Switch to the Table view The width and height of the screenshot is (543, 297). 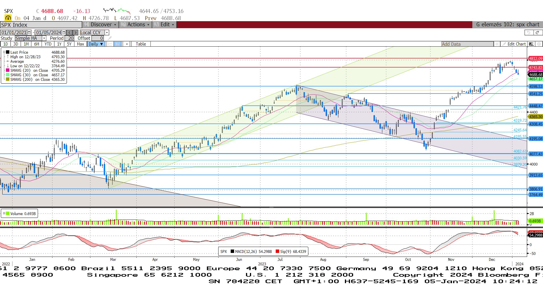141,44
